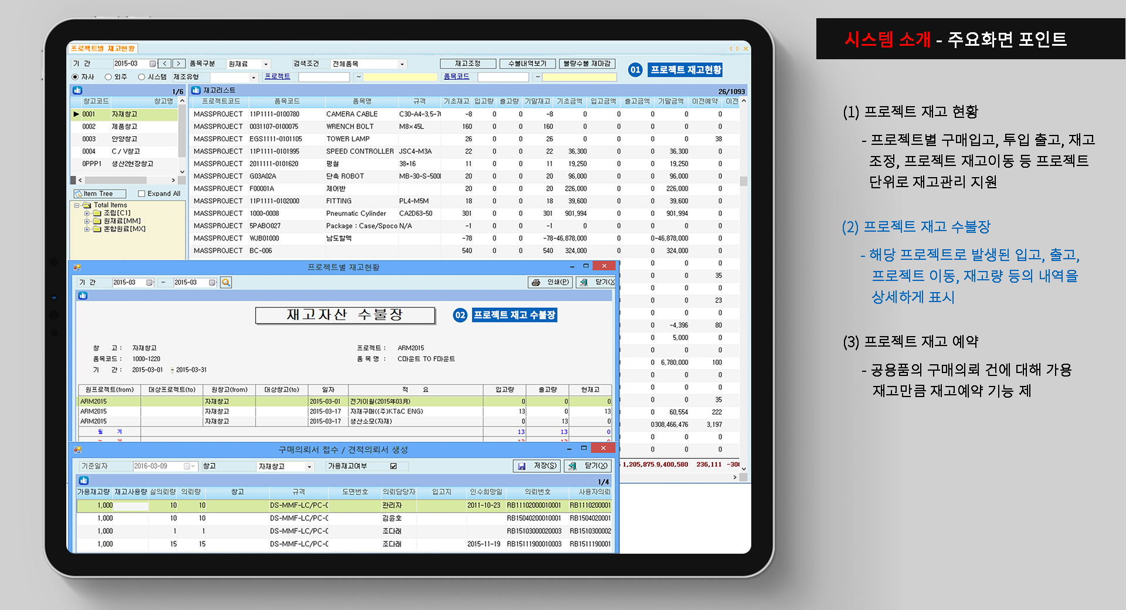Select the CAMERA CABLE stock row

464,114
